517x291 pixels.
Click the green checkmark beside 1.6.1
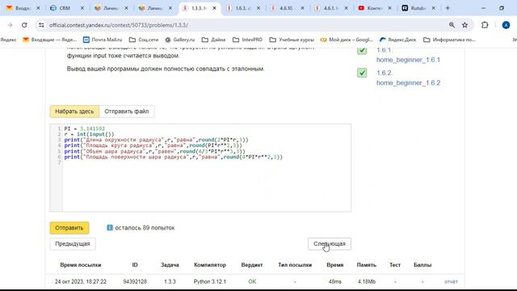pyautogui.click(x=362, y=50)
